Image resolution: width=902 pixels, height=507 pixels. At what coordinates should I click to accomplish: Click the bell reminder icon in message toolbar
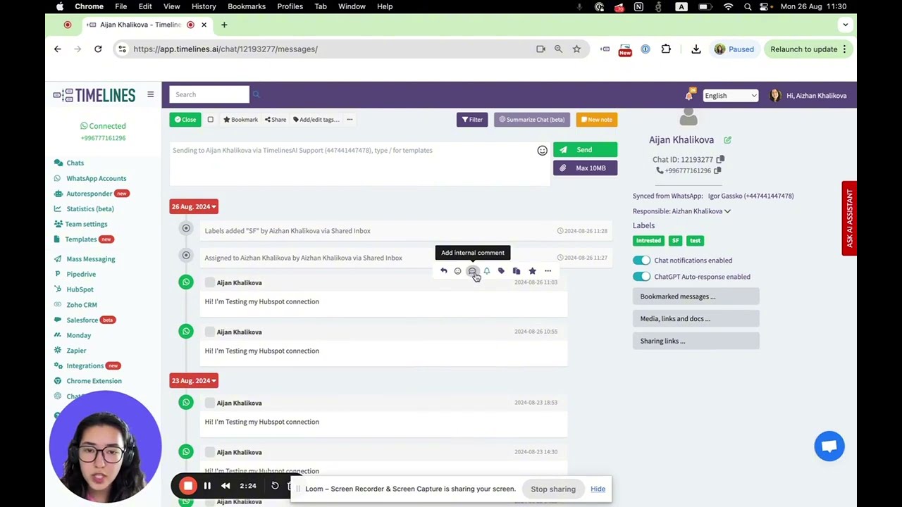pyautogui.click(x=486, y=271)
